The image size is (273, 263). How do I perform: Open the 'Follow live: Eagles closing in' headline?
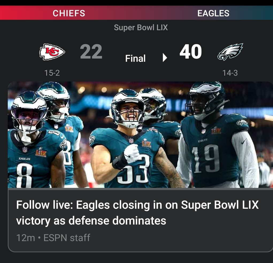click(137, 212)
